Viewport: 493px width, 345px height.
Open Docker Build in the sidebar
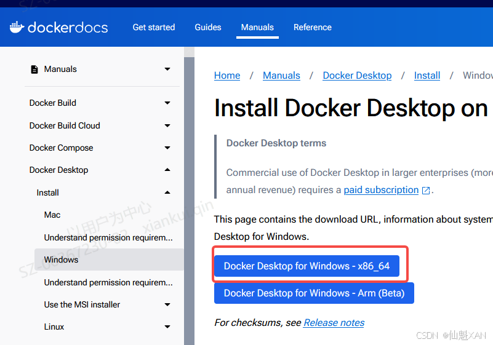[x=53, y=103]
